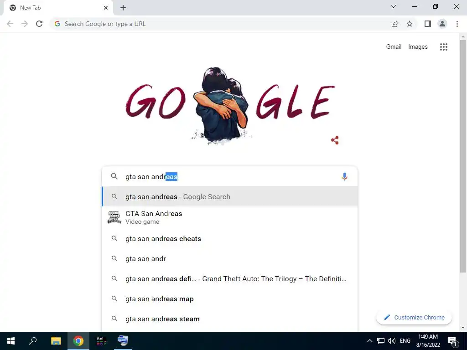The width and height of the screenshot is (467, 350).
Task: Select the New Tab tab
Action: [58, 8]
